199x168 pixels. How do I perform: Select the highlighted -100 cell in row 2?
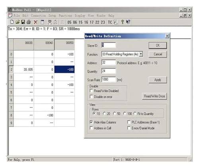[x=64, y=69]
